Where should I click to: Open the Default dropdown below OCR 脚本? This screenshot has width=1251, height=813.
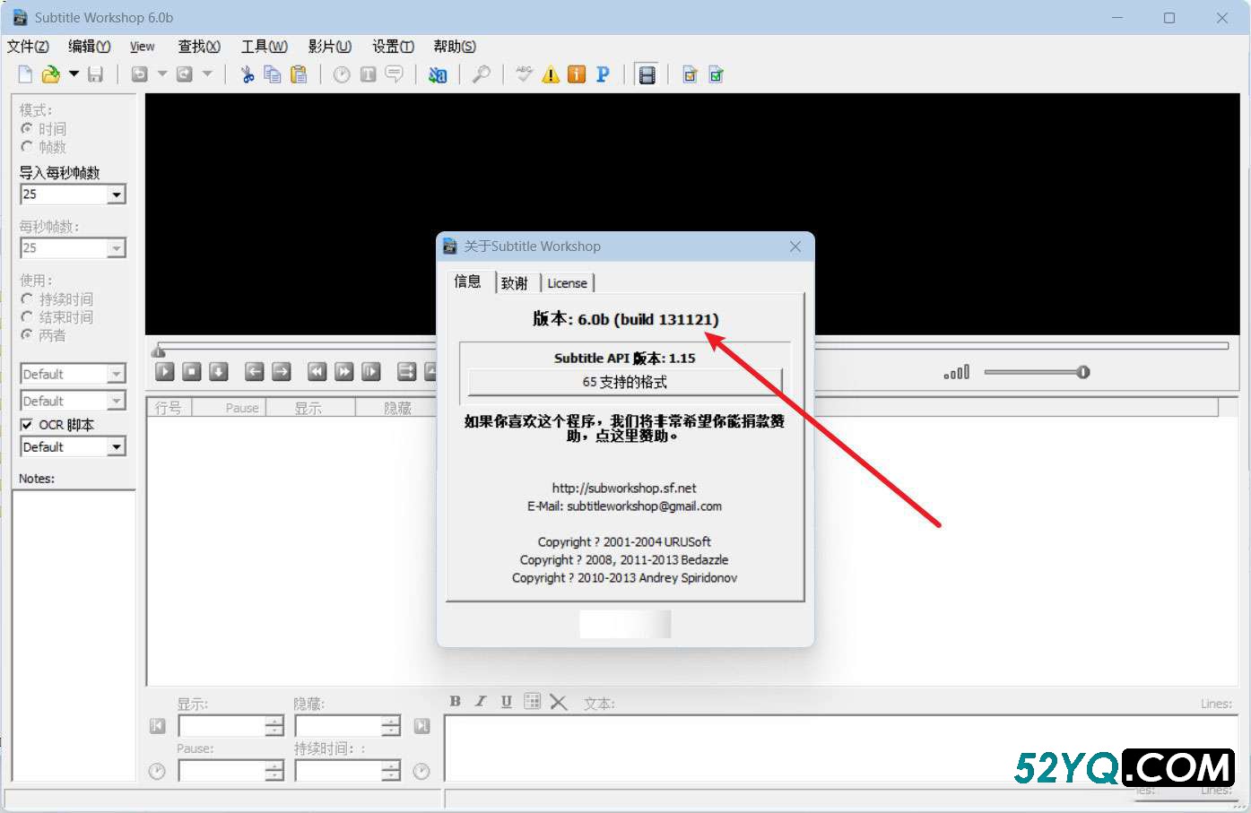117,446
